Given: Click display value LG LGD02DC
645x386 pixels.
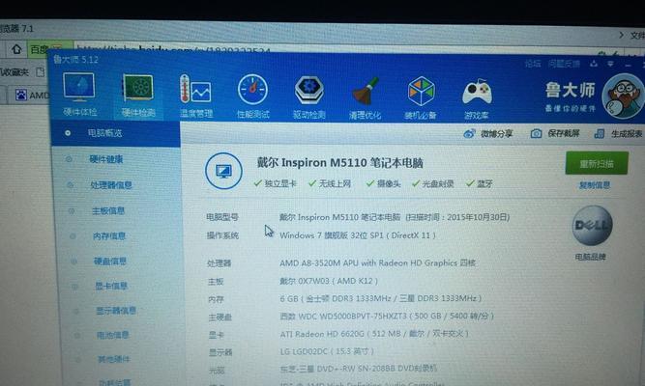Looking at the screenshot, I should 327,351.
